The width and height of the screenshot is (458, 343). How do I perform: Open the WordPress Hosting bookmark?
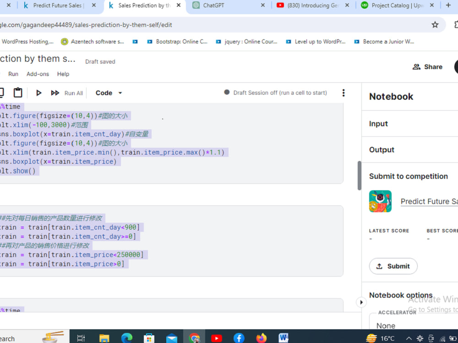pyautogui.click(x=27, y=42)
